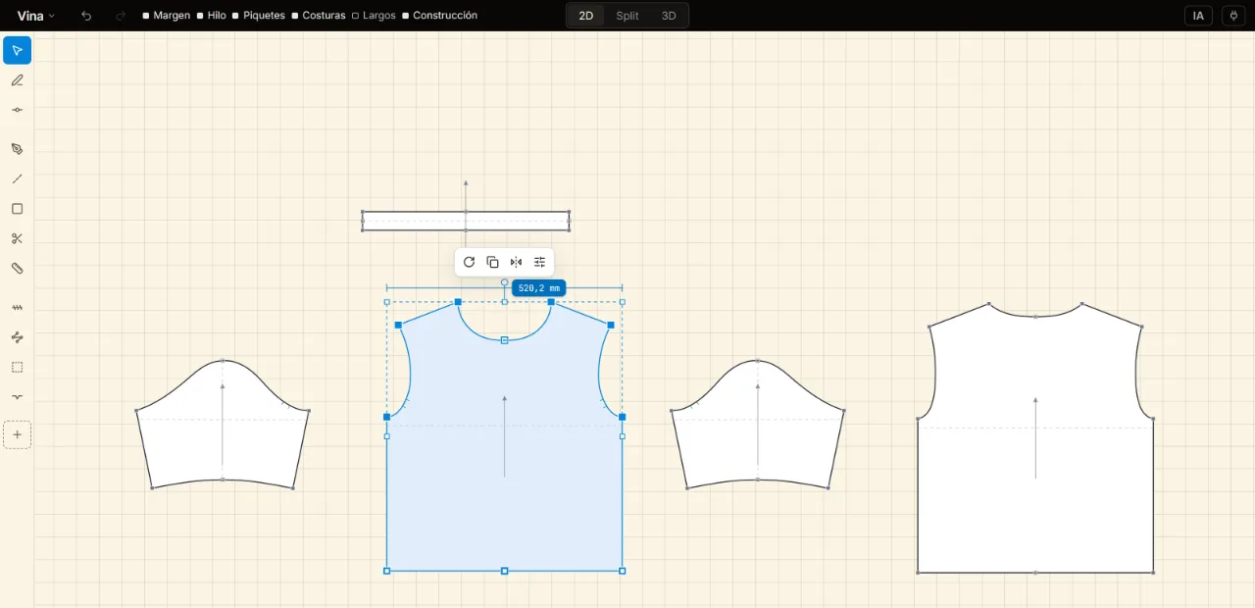Switch to the 3D view tab
Image resolution: width=1255 pixels, height=608 pixels.
coord(669,16)
